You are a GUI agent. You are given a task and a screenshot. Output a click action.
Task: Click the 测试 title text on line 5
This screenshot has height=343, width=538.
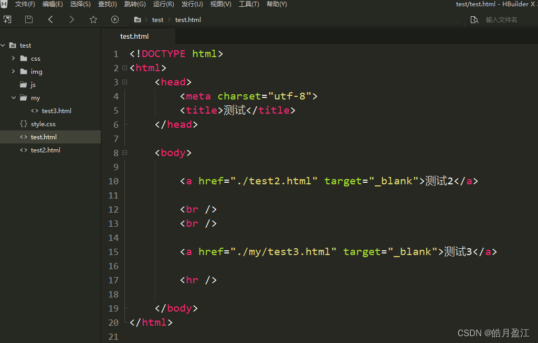click(x=235, y=110)
